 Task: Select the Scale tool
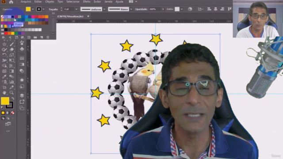coord(12,55)
